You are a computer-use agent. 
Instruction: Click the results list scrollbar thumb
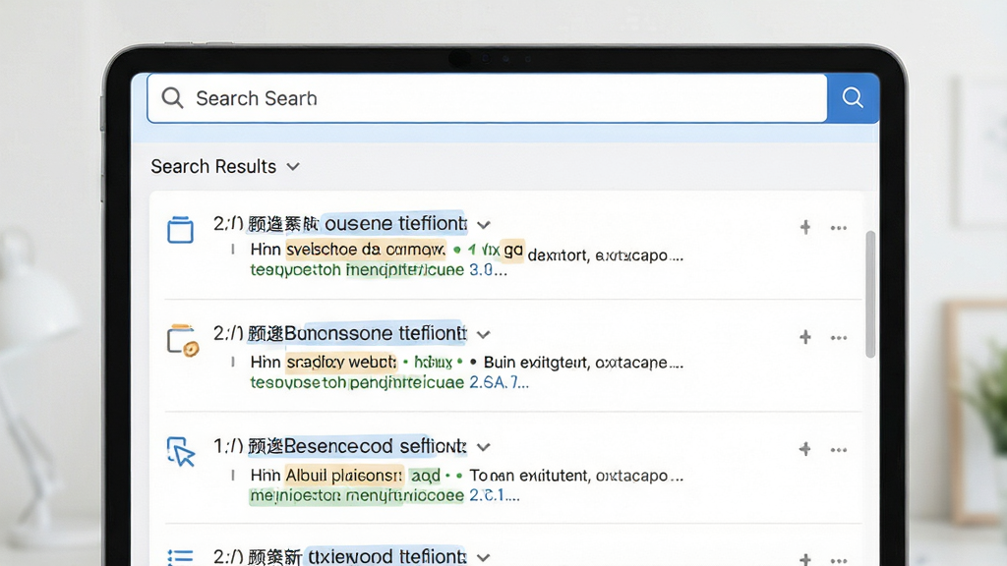[870, 294]
